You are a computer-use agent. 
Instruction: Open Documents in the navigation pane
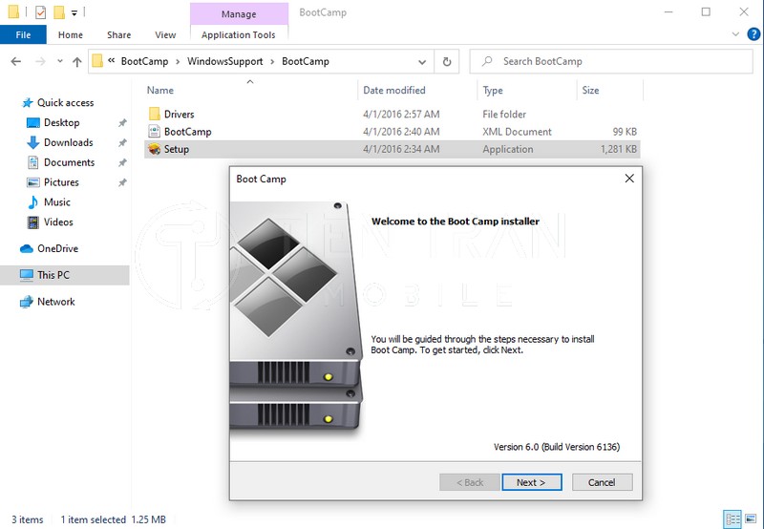click(x=69, y=162)
